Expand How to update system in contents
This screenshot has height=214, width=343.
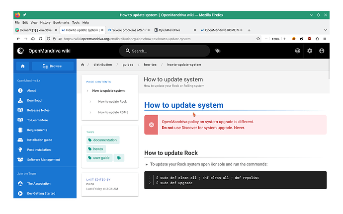108,90
